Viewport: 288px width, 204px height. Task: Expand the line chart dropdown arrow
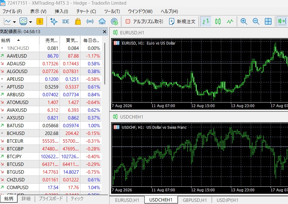pos(14,22)
